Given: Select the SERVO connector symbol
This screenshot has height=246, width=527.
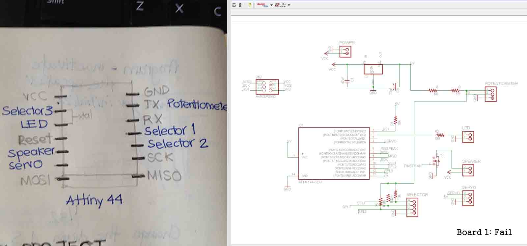Looking at the screenshot, I should tap(468, 198).
